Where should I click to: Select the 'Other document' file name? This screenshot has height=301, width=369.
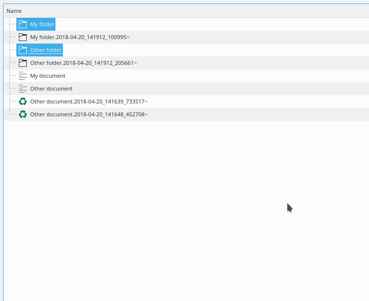point(52,89)
